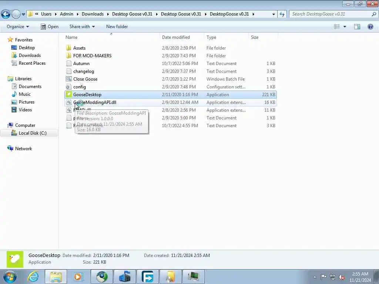Select Libraries in the navigation pane

click(23, 78)
